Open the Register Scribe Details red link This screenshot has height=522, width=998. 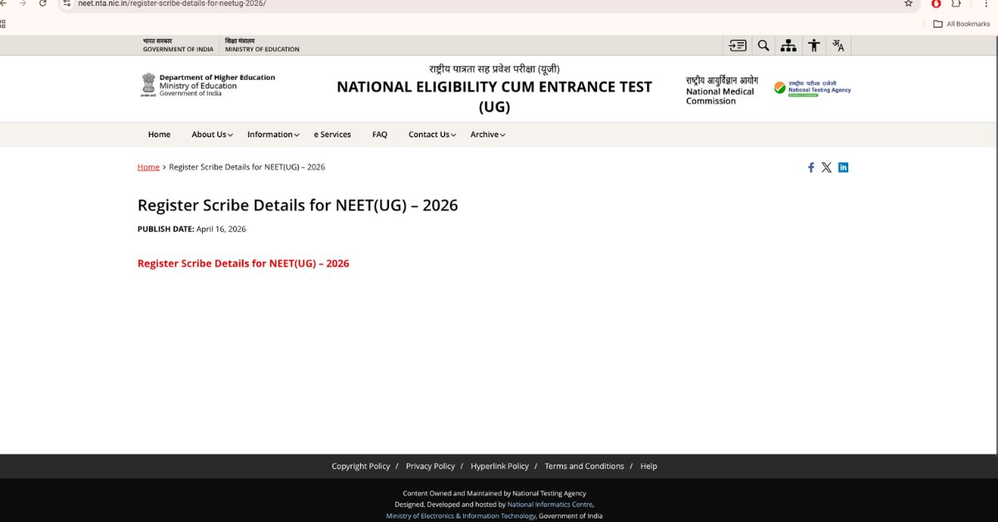click(243, 263)
